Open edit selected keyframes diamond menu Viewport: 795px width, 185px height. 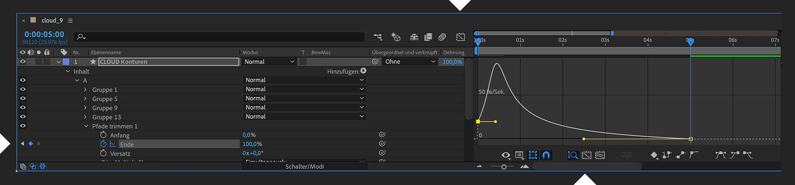coord(655,155)
